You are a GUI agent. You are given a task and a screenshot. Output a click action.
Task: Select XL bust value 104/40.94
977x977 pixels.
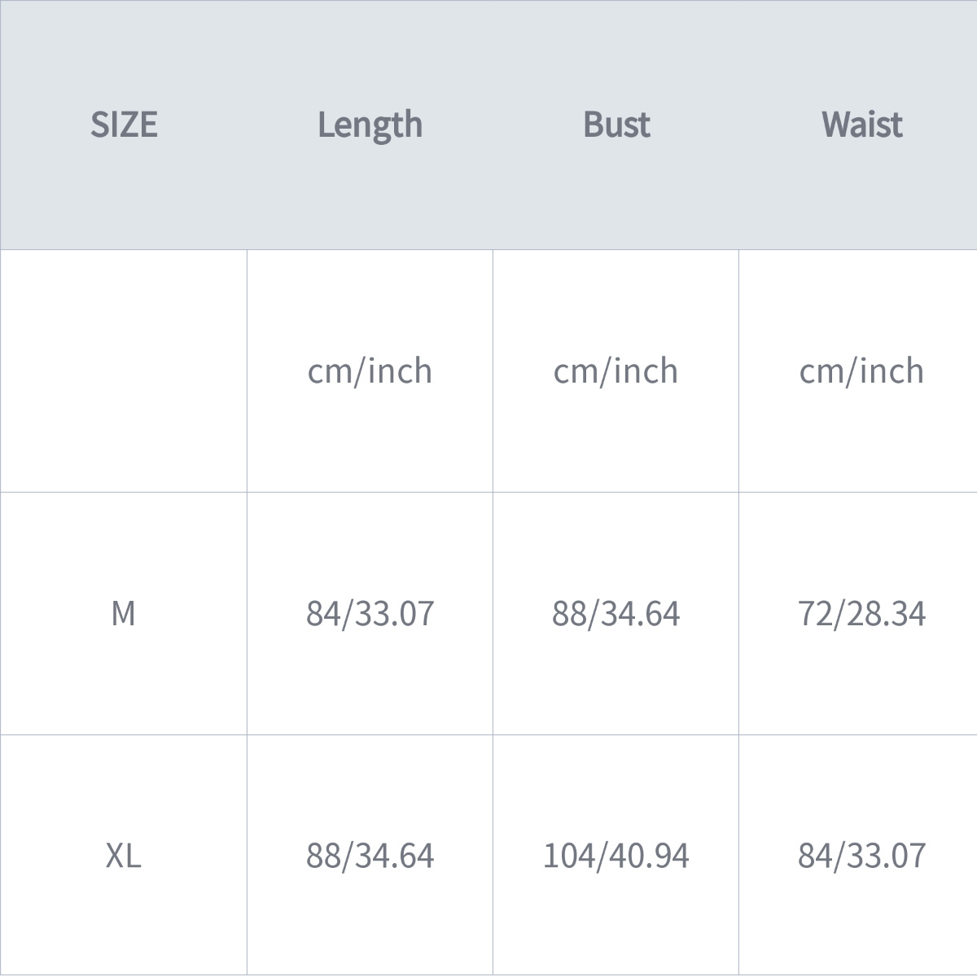[616, 855]
